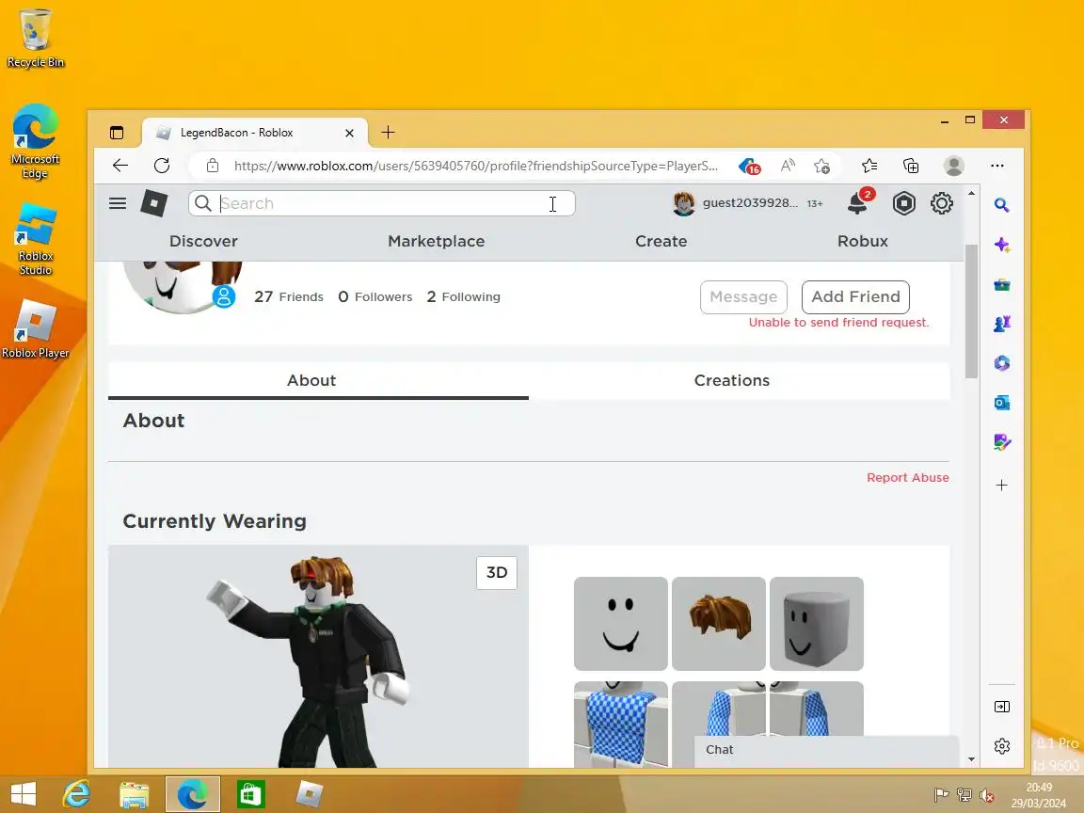Click the page vertical scrollbar thumb
The height and width of the screenshot is (813, 1084).
971,311
